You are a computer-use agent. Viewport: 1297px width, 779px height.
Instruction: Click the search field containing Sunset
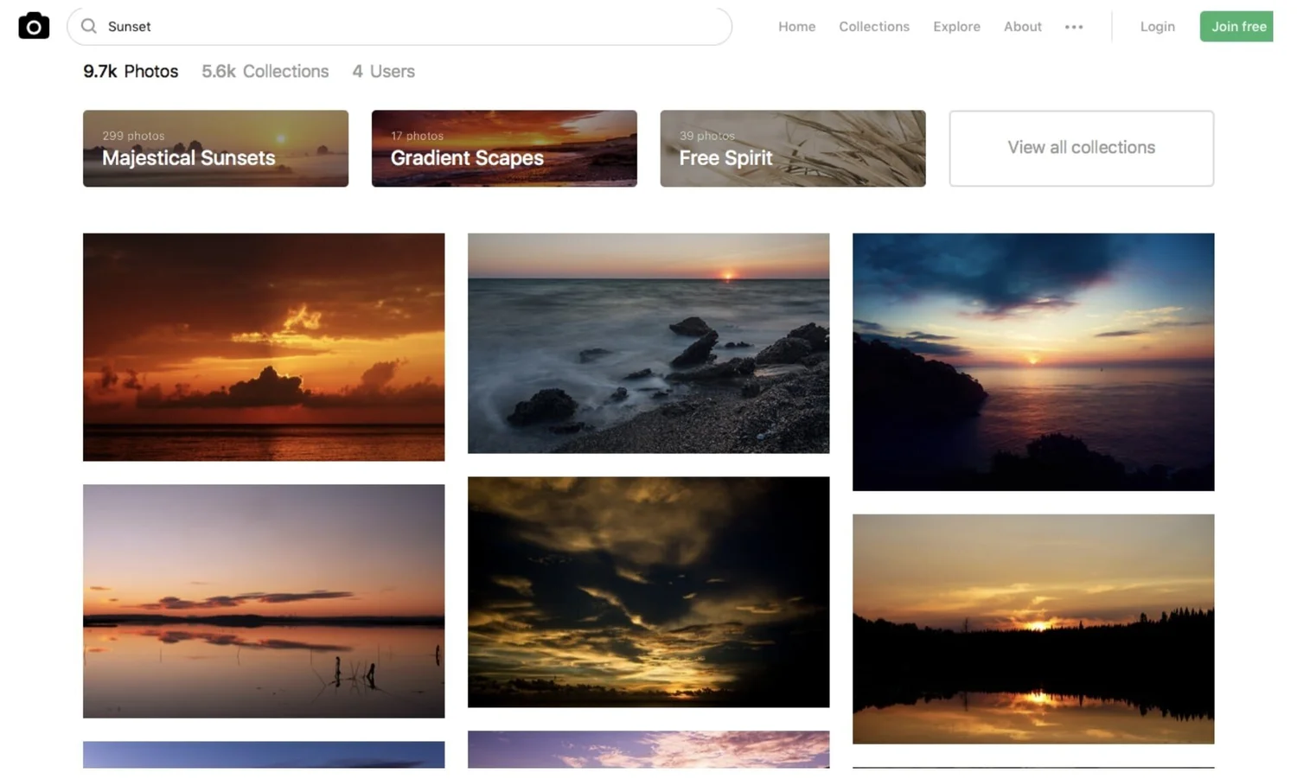click(398, 26)
